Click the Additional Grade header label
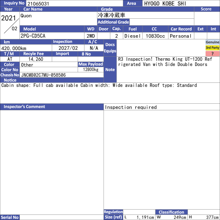Screen dimensions: 220x220 [113, 22]
